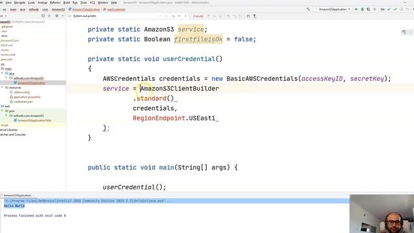
Task: Click the AmazonS3Application breadcrumb
Action: [86, 10]
